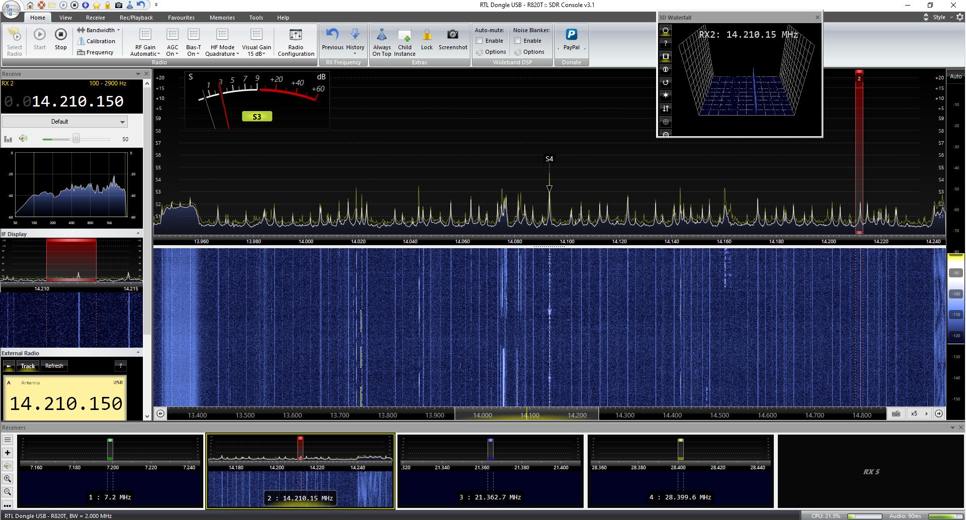Click the PayPal donate icon
The width and height of the screenshot is (966, 520).
pos(571,35)
